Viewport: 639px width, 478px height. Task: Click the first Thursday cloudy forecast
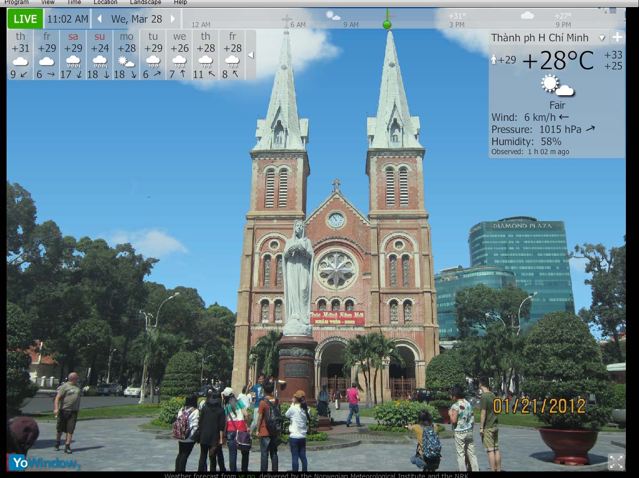point(20,55)
